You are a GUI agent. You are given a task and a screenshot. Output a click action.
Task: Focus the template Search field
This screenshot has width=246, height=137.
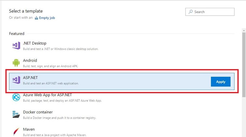point(210,12)
